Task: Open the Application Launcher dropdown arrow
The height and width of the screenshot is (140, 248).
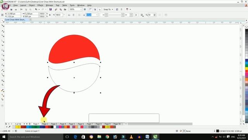Action: click(x=130, y=9)
